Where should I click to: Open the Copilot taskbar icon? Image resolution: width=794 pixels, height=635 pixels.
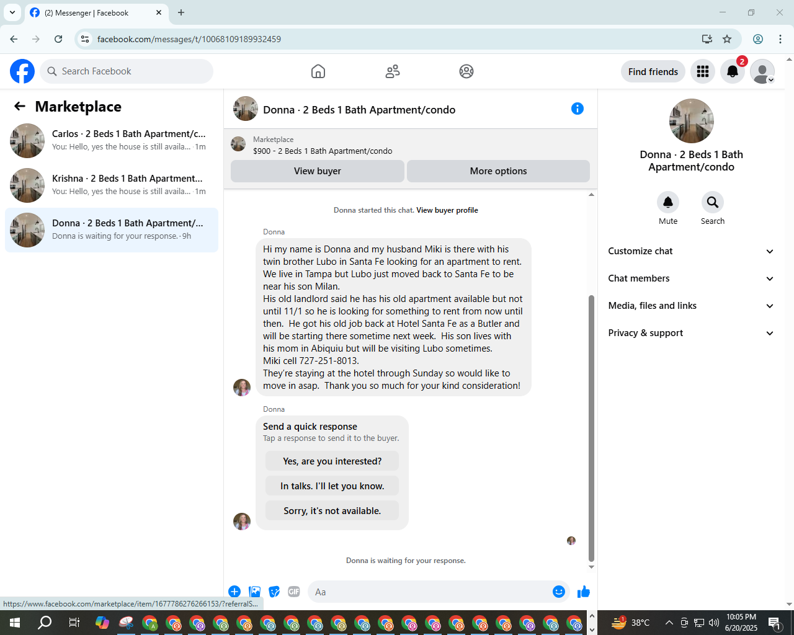(x=102, y=623)
